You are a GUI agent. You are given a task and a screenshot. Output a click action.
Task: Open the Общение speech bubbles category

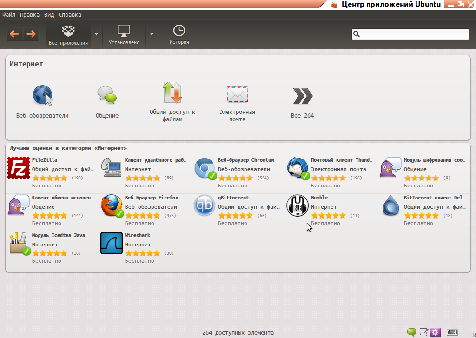(107, 101)
